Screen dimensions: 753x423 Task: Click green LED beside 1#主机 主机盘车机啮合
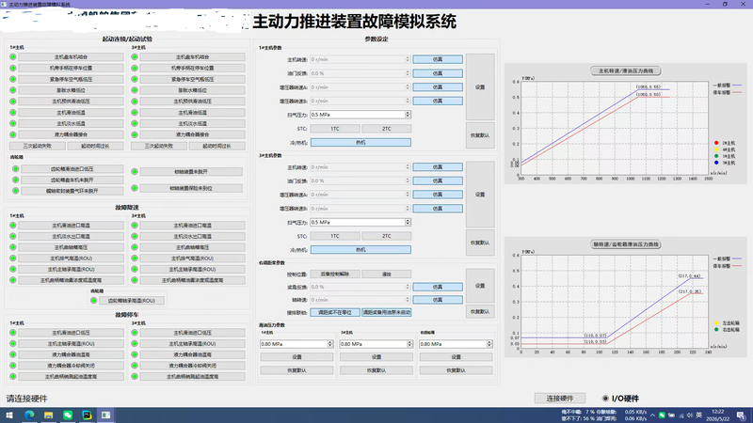pyautogui.click(x=13, y=57)
